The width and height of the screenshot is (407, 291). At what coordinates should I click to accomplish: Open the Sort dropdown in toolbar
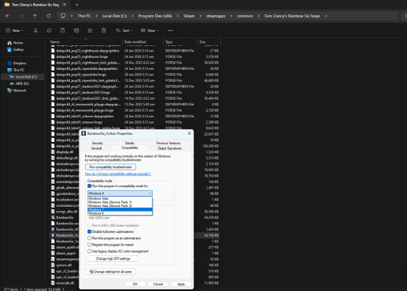(124, 30)
